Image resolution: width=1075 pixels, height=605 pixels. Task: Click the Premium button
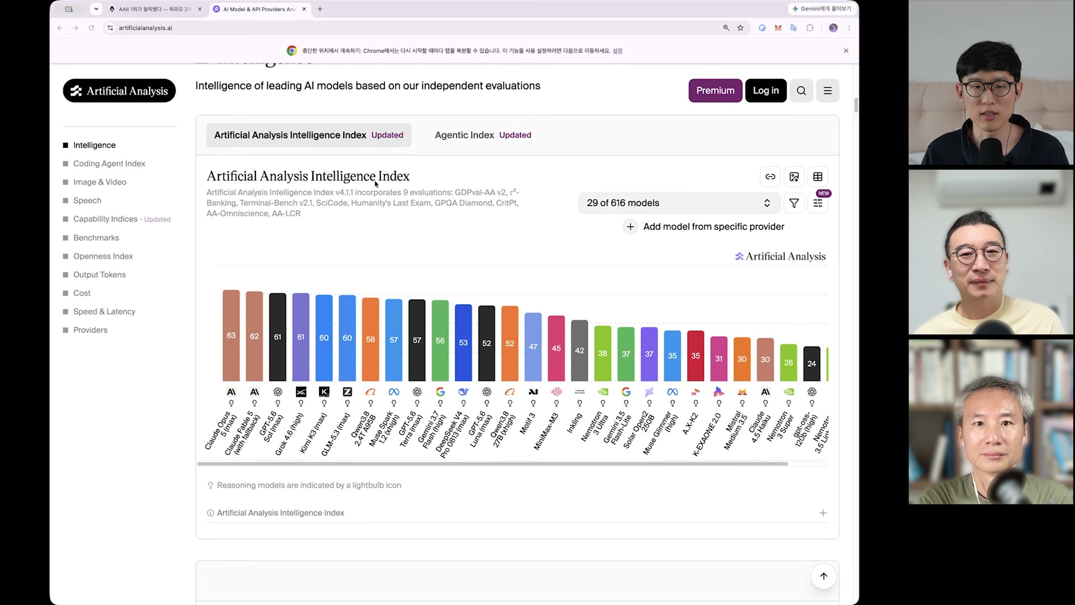(716, 91)
